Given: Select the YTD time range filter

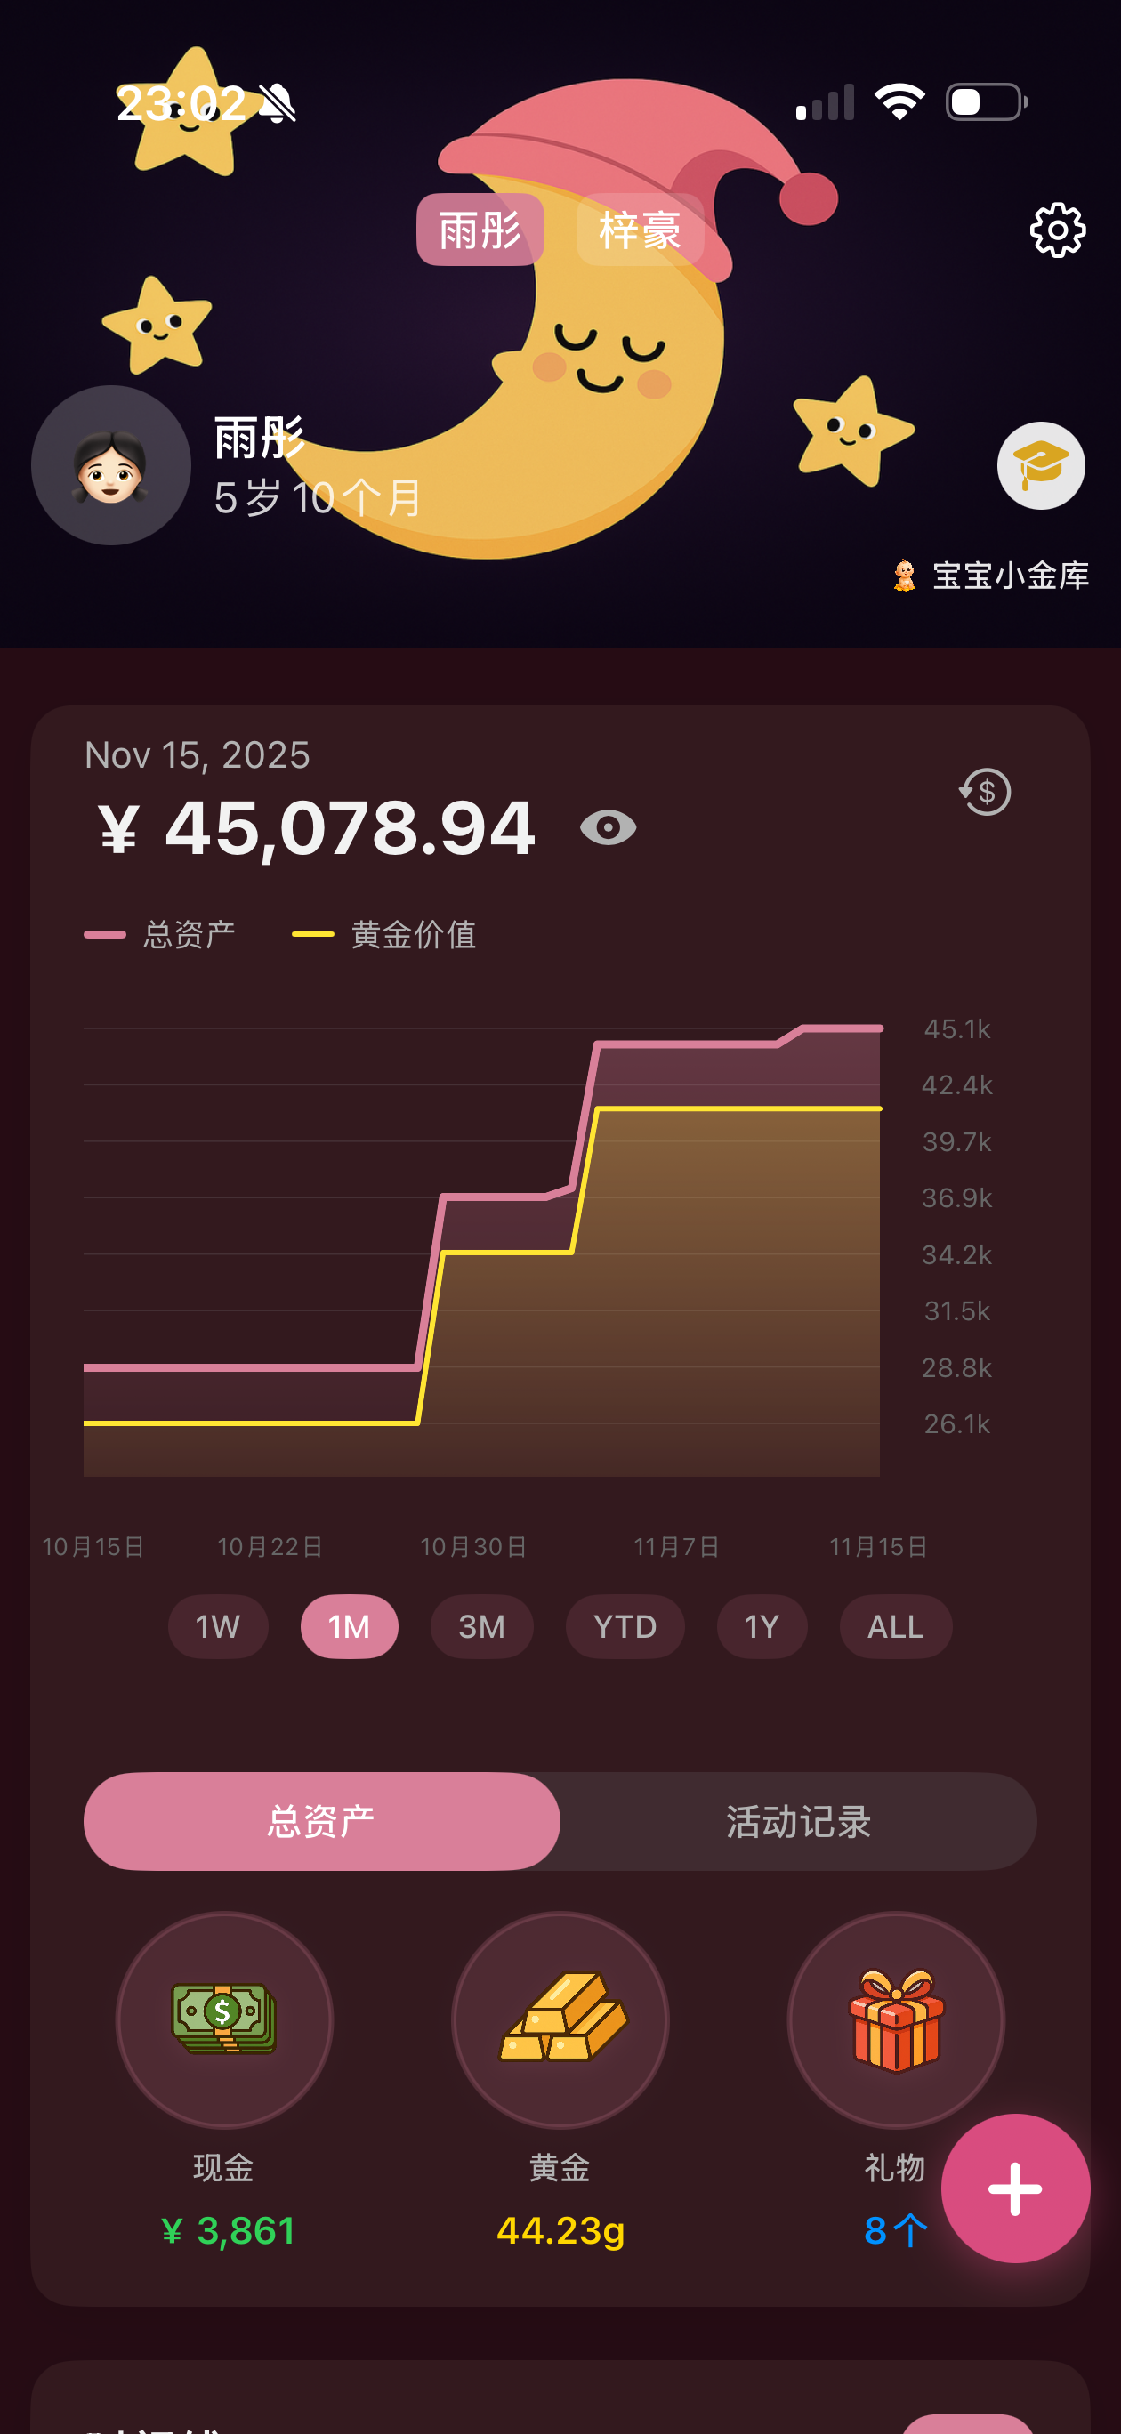Looking at the screenshot, I should [624, 1627].
